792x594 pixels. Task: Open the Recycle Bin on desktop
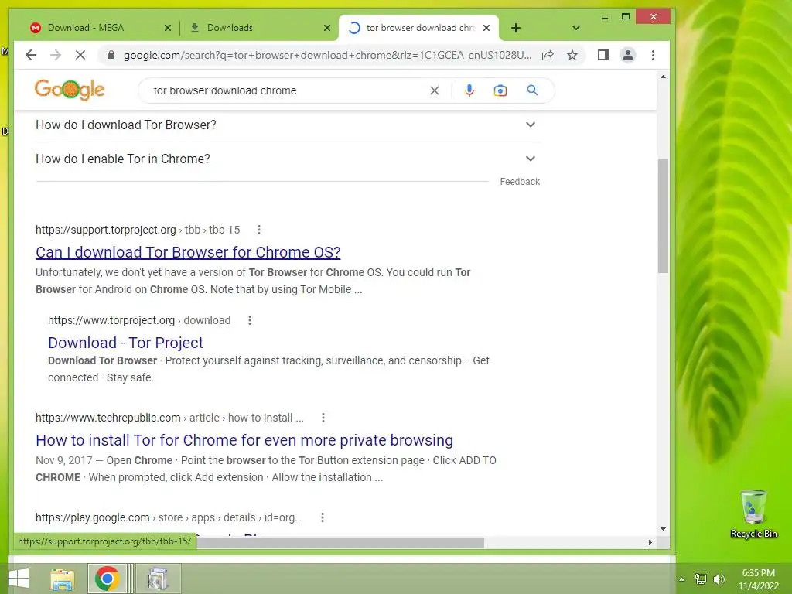[x=753, y=514]
